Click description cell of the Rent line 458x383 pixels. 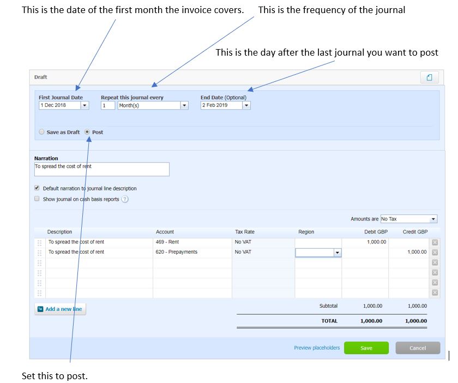point(99,242)
